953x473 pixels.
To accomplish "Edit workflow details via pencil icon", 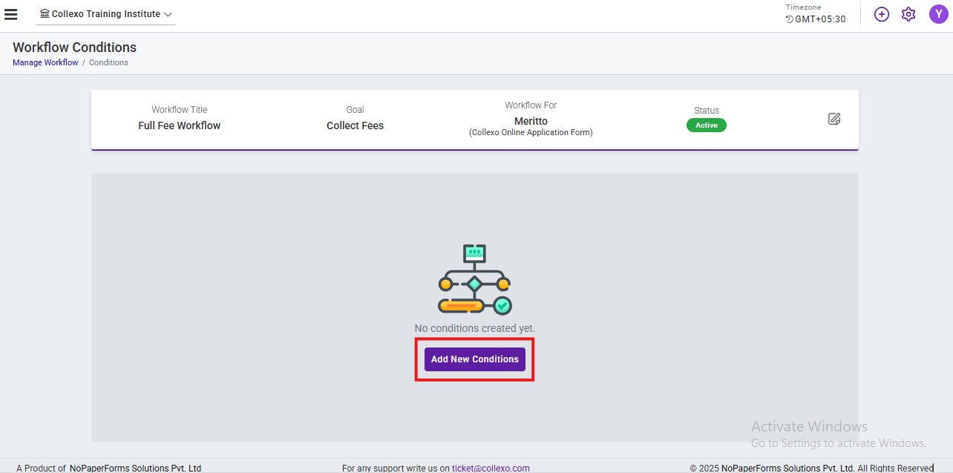I will [834, 119].
